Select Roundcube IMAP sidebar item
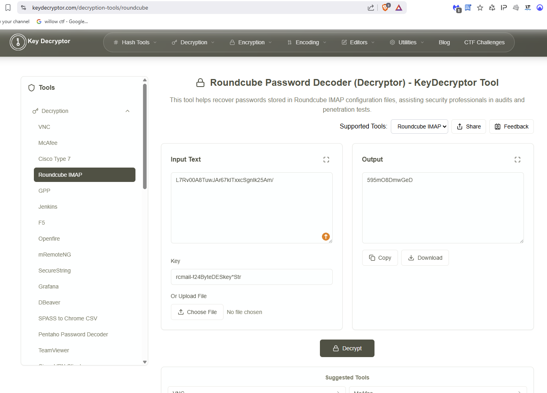 point(84,175)
